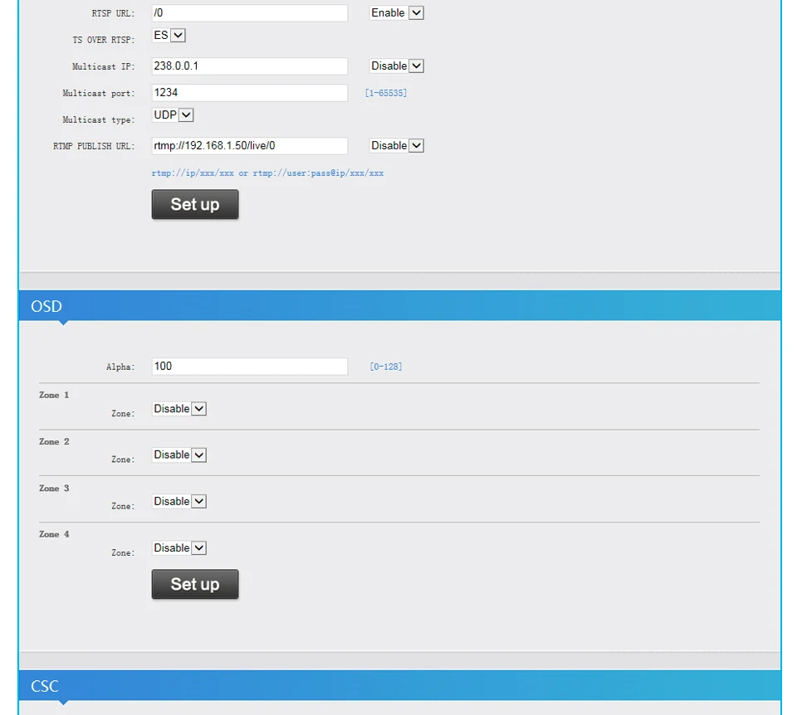This screenshot has height=715, width=797.
Task: Click the [1-65535] port range hint
Action: (x=386, y=93)
